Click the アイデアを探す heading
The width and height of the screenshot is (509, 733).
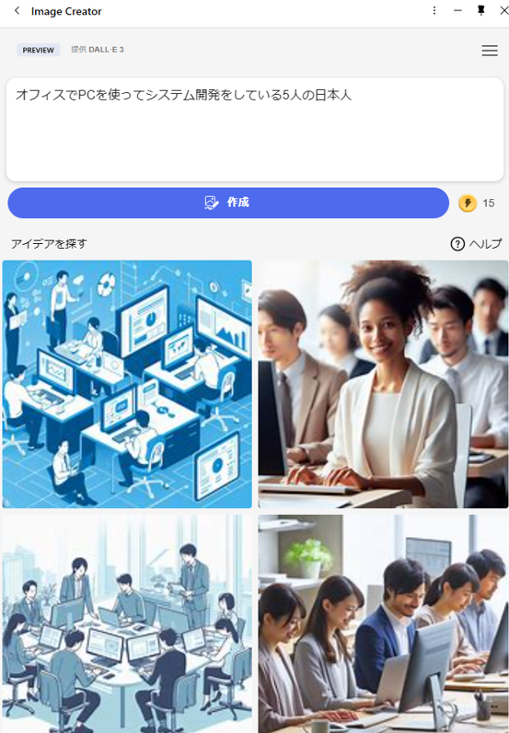tap(49, 243)
